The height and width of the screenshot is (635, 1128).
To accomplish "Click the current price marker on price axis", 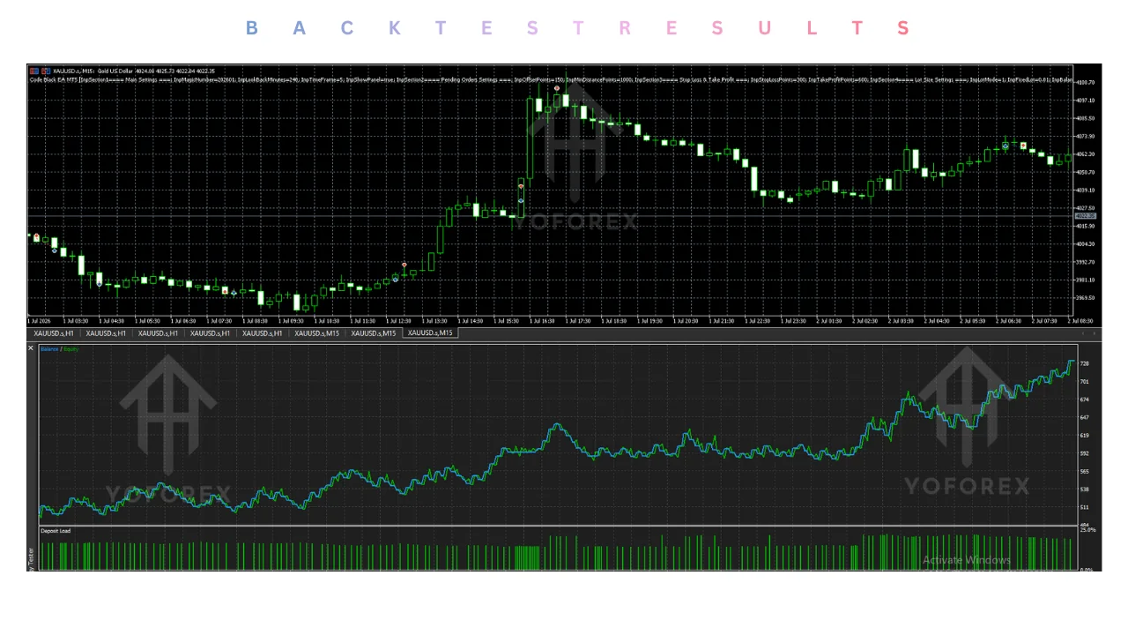I will click(x=1086, y=216).
